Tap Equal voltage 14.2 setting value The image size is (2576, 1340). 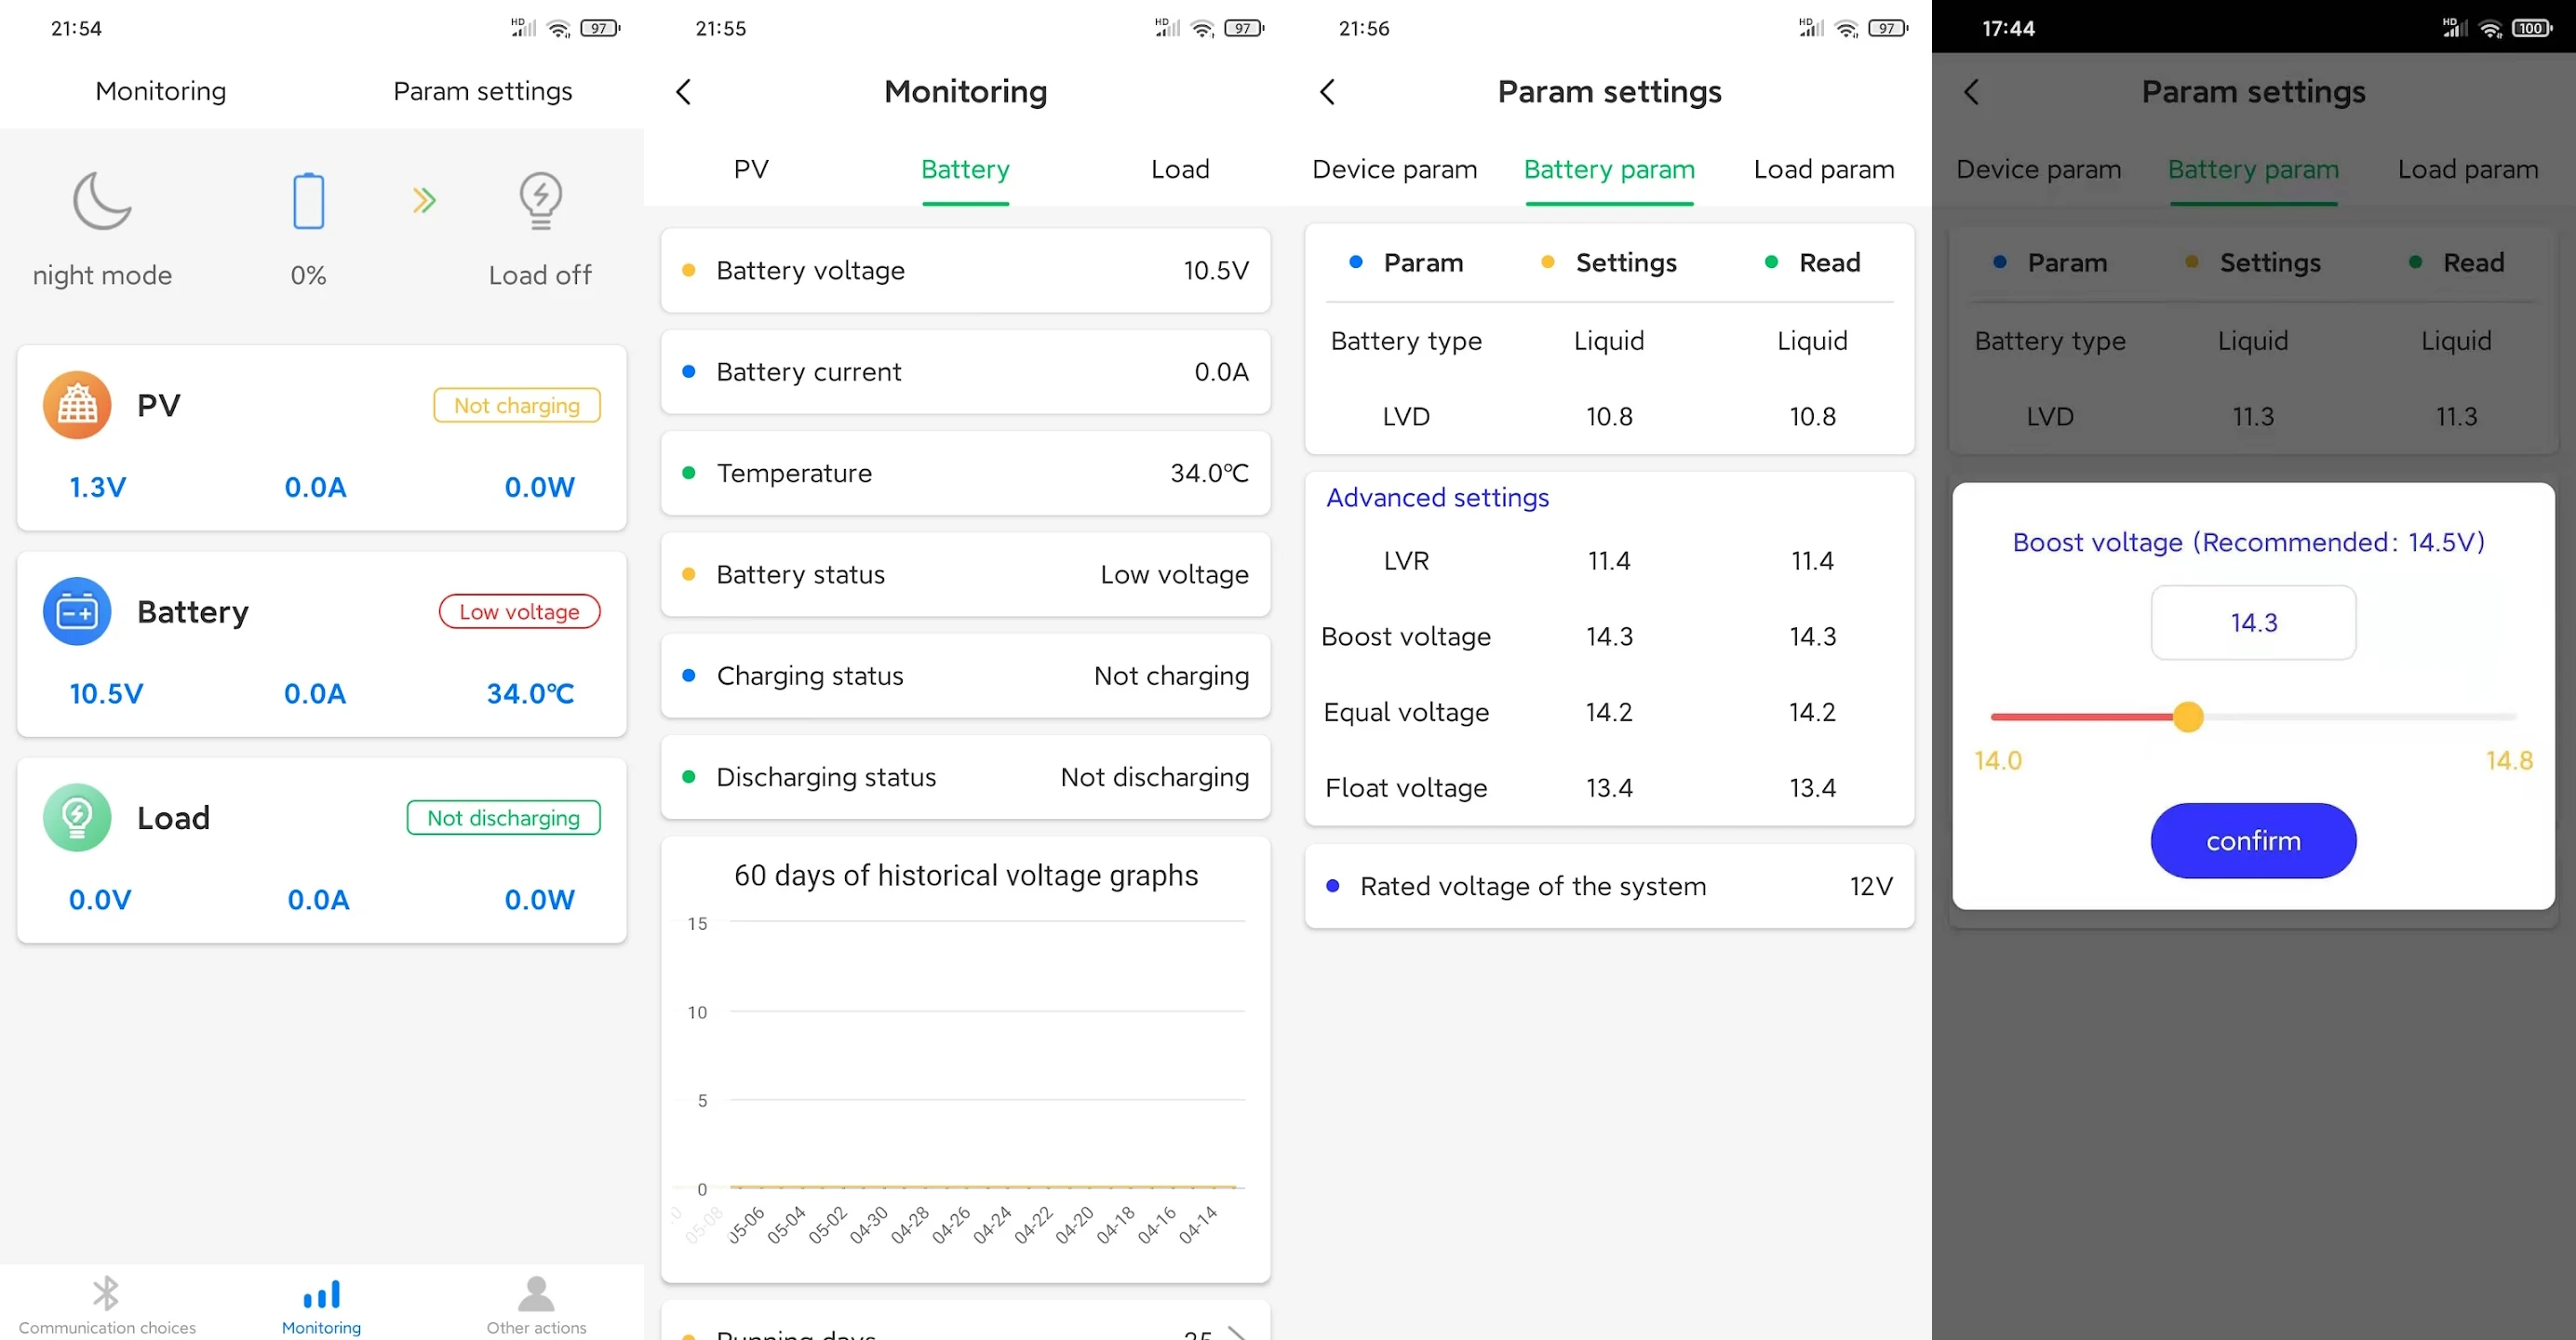[x=1609, y=712]
